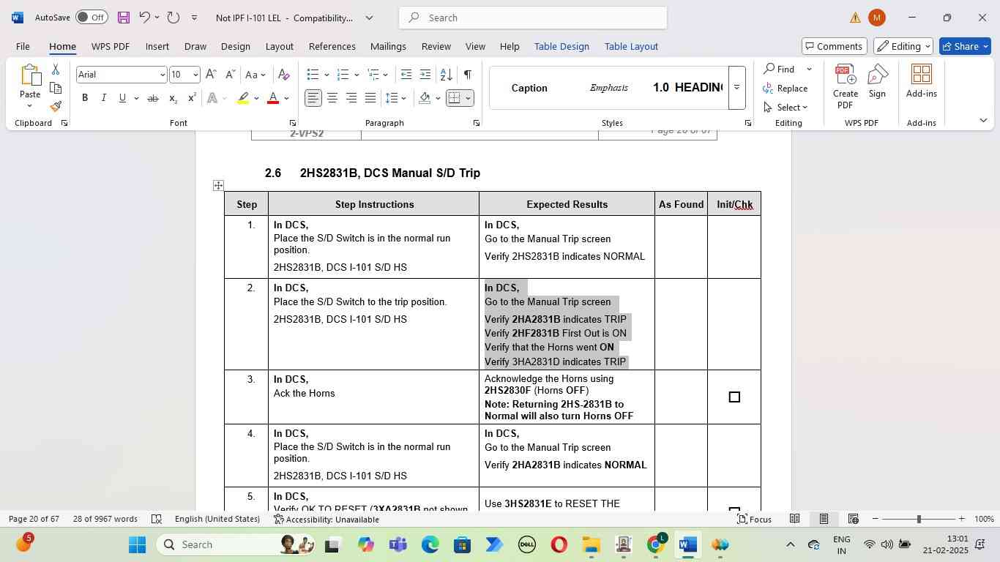
Task: Decrease font size with shrink icon
Action: (x=230, y=75)
